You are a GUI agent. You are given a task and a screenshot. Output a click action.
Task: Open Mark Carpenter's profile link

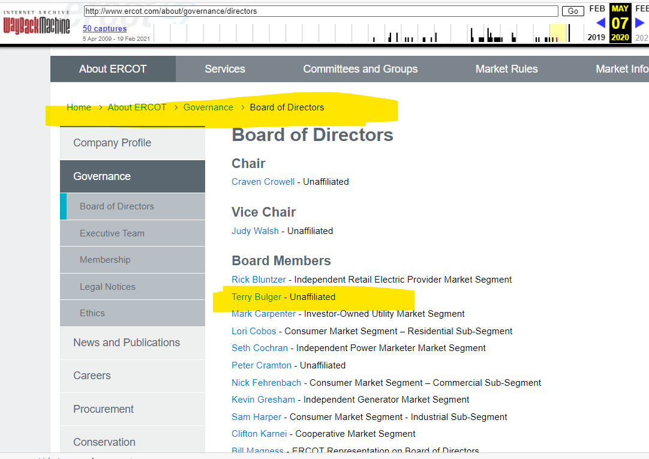coord(264,314)
